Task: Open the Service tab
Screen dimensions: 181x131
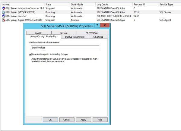Action: [x=64, y=33]
